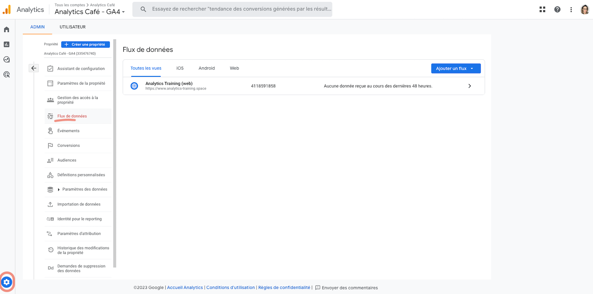This screenshot has width=593, height=294.
Task: Click the Audiences icon
Action: pyautogui.click(x=50, y=160)
